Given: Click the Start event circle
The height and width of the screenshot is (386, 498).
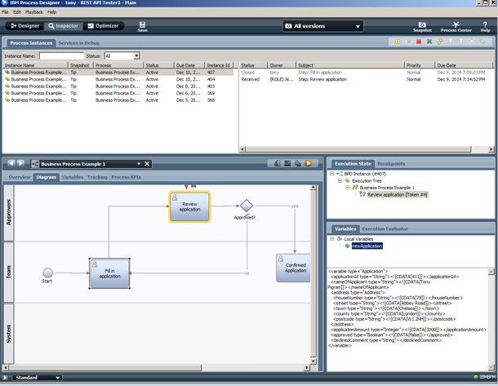Looking at the screenshot, I should pyautogui.click(x=47, y=273).
